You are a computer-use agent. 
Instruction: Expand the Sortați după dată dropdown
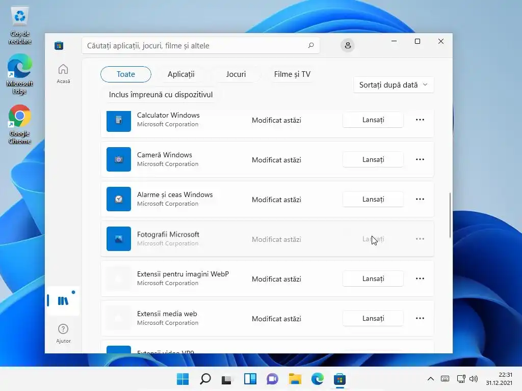(394, 85)
